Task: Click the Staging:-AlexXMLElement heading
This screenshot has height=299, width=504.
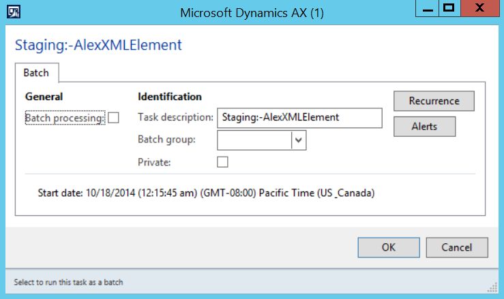Action: click(98, 46)
